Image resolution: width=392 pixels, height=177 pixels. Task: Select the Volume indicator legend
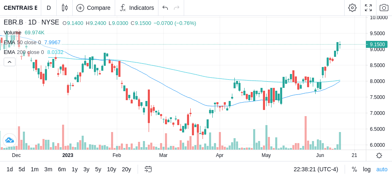click(13, 33)
